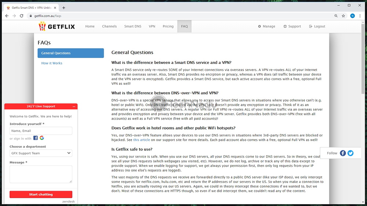Open a new browser tab
The width and height of the screenshot is (367, 206).
pos(63,8)
